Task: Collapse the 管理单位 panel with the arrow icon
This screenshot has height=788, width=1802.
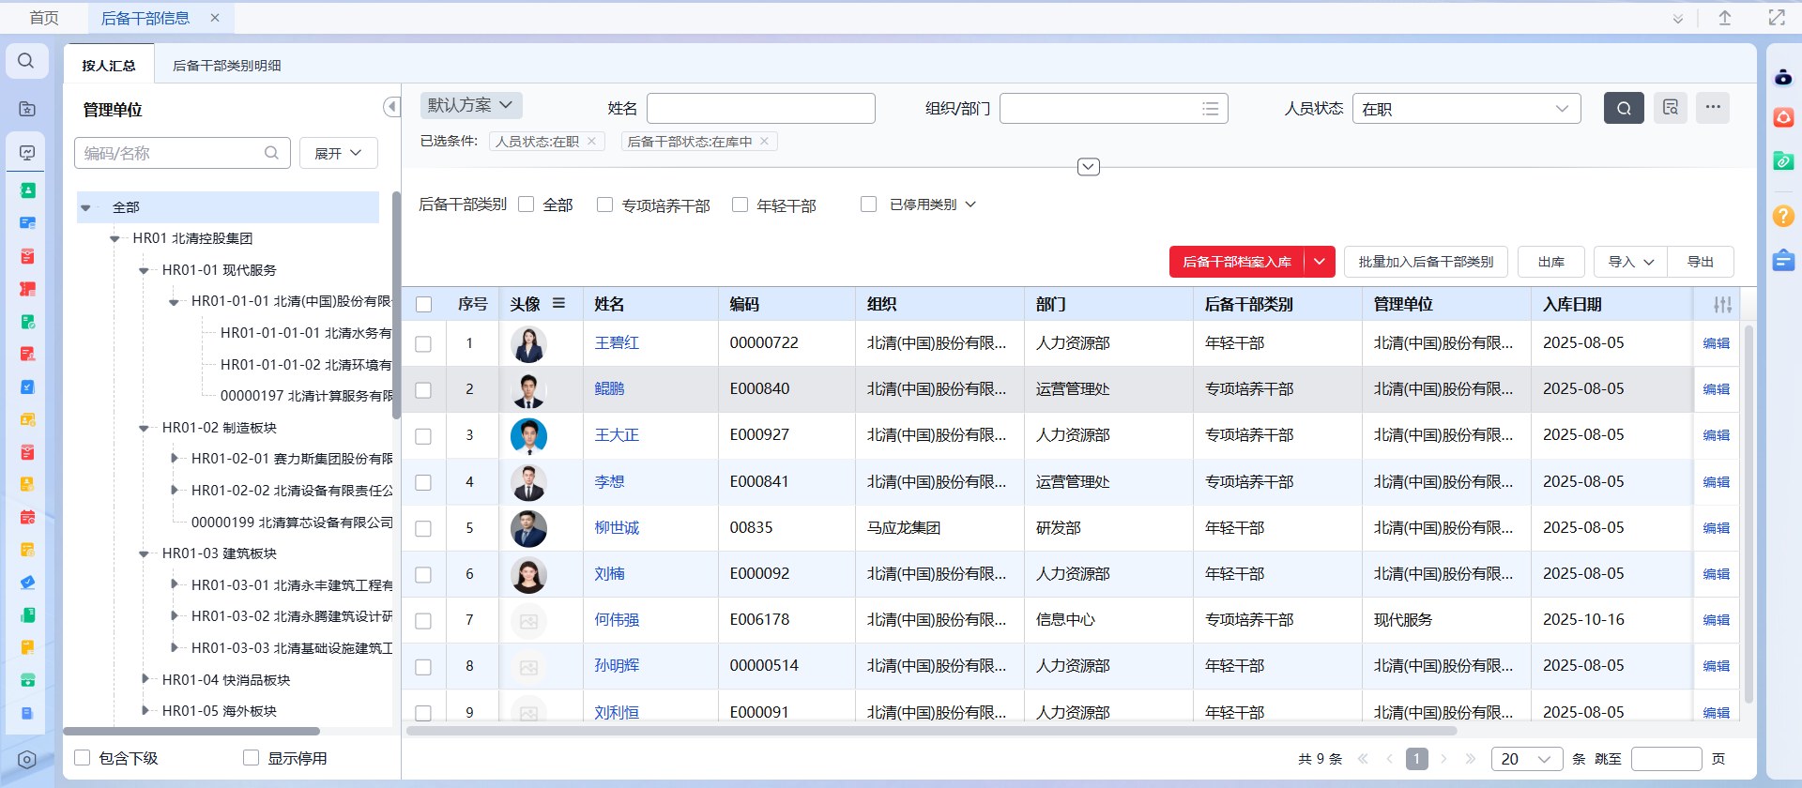Action: tap(392, 107)
